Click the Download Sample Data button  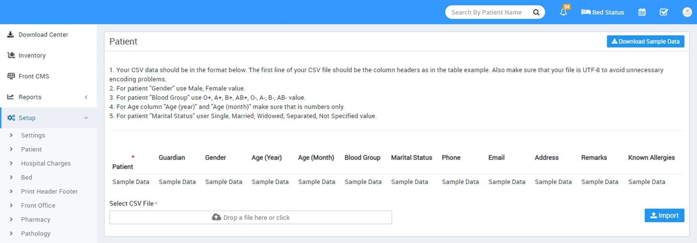(x=645, y=41)
